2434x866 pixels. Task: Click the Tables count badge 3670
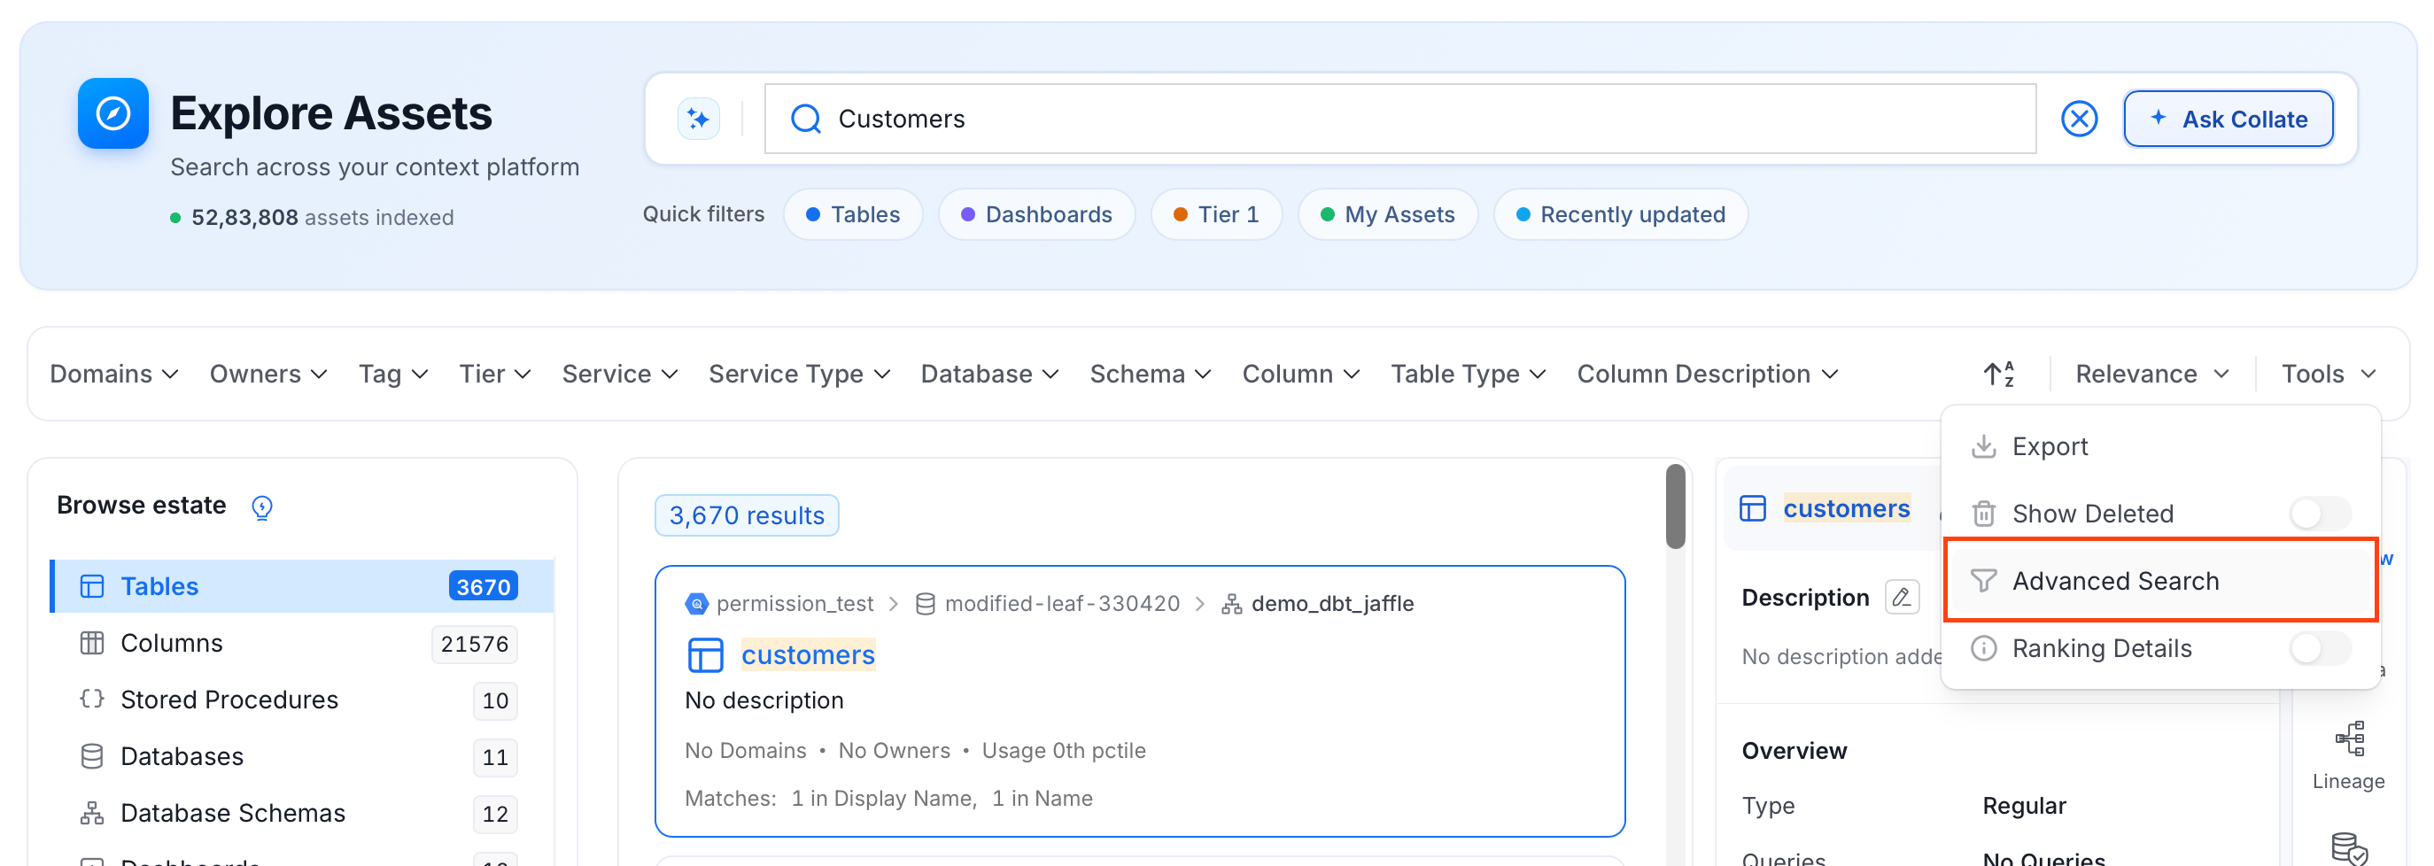point(483,586)
